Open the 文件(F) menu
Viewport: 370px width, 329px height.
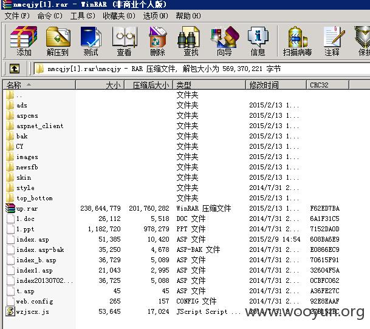coord(17,16)
